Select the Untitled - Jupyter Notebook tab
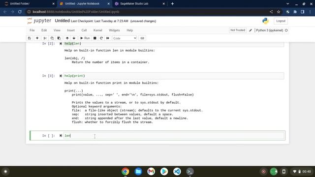This screenshot has width=315, height=177. (85, 3)
